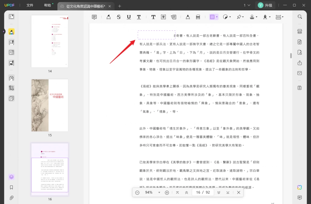Open the protect PDF lock tool
The image size is (311, 204).
300,52
